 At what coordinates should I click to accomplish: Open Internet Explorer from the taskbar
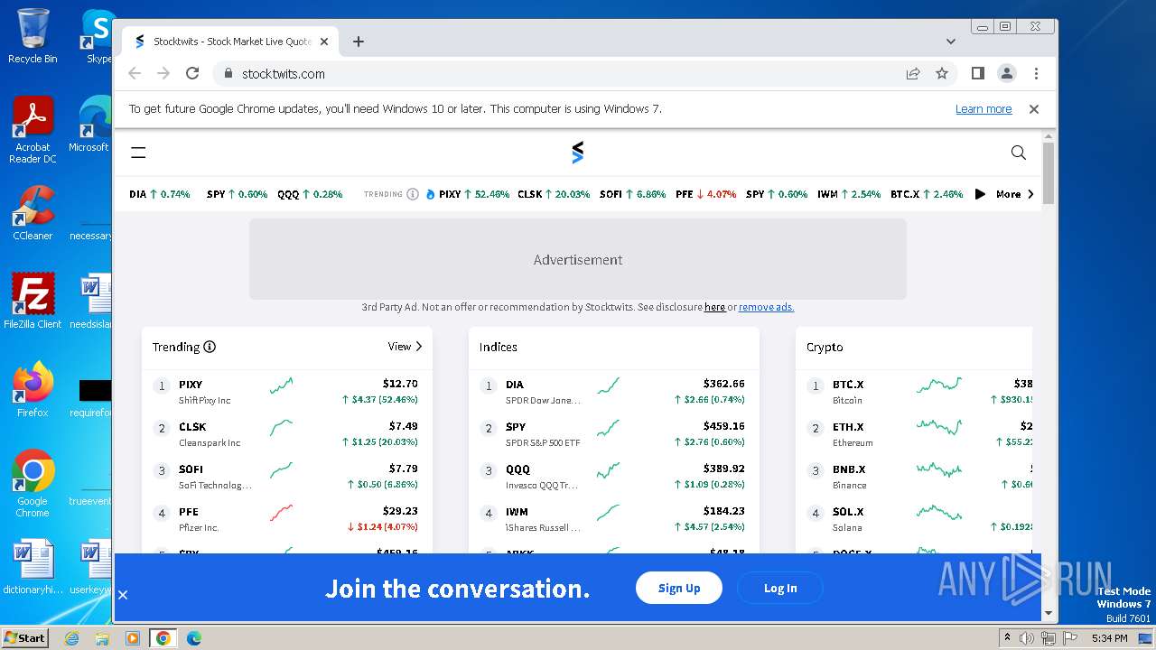coord(72,638)
